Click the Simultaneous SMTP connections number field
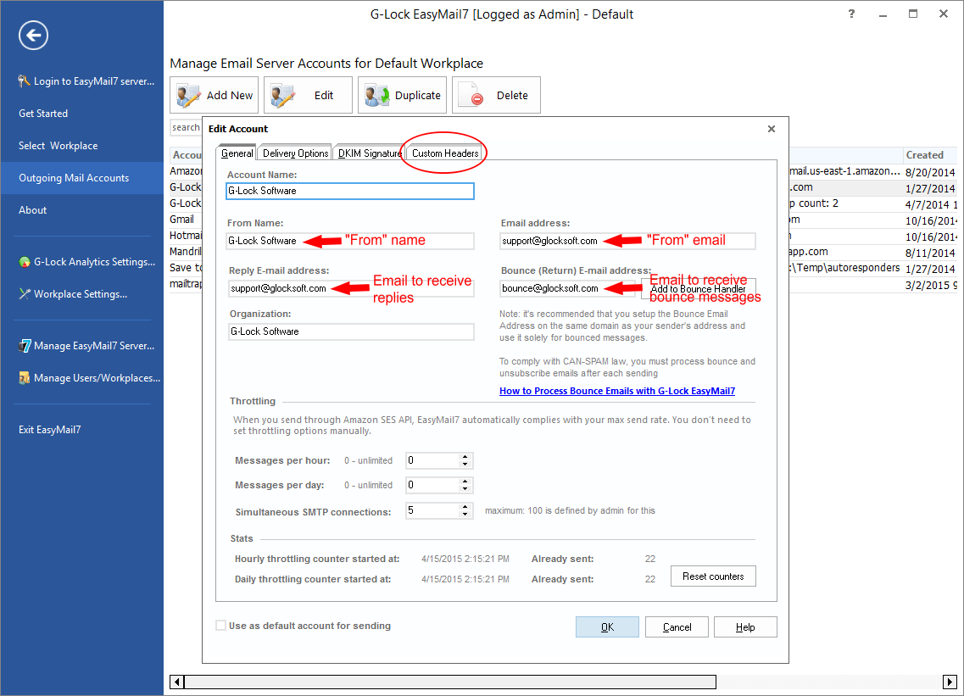The height and width of the screenshot is (696, 964). click(432, 510)
